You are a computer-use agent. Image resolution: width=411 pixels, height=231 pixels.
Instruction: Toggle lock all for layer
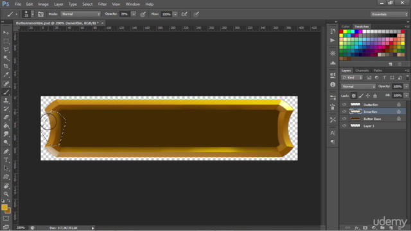pos(375,96)
